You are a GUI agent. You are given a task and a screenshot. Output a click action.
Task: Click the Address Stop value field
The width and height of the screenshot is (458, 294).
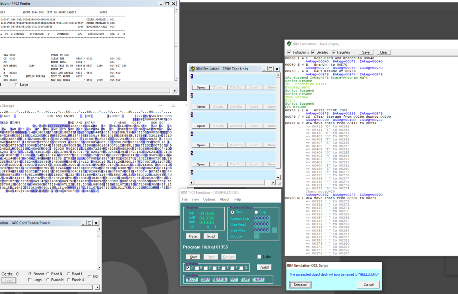[x=261, y=218]
